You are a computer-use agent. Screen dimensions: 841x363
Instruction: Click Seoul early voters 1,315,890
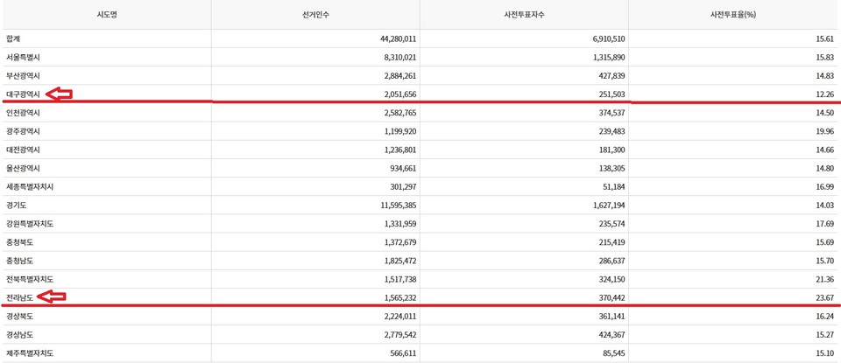pyautogui.click(x=609, y=57)
